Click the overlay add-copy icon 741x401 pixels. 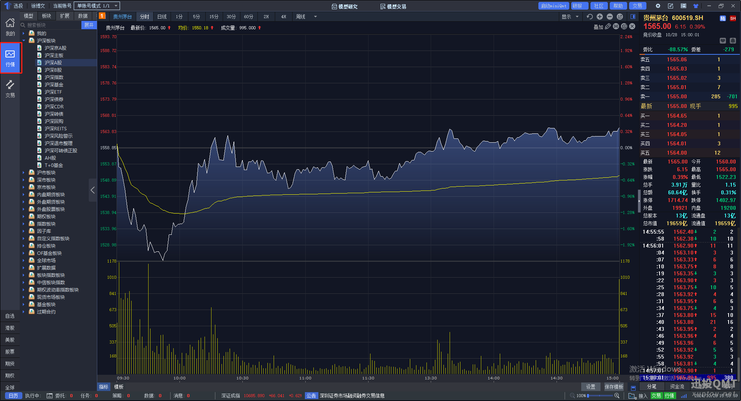(x=624, y=27)
